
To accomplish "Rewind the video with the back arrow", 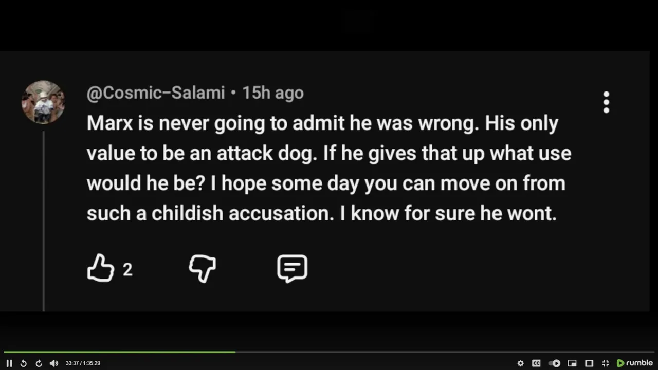I will pyautogui.click(x=23, y=363).
